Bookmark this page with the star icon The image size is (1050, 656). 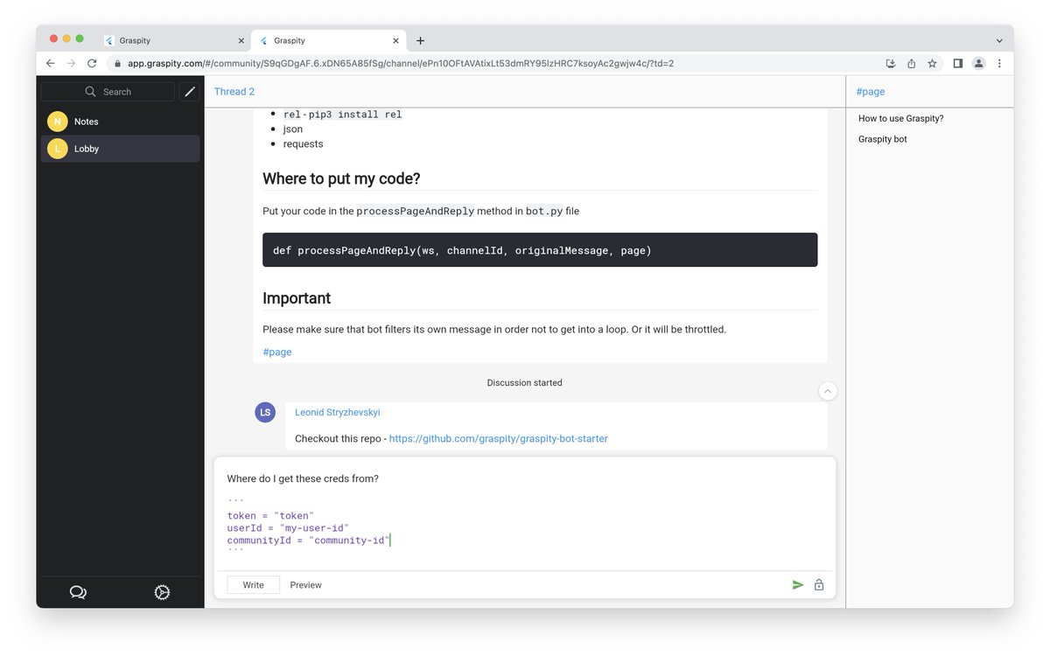click(x=933, y=63)
